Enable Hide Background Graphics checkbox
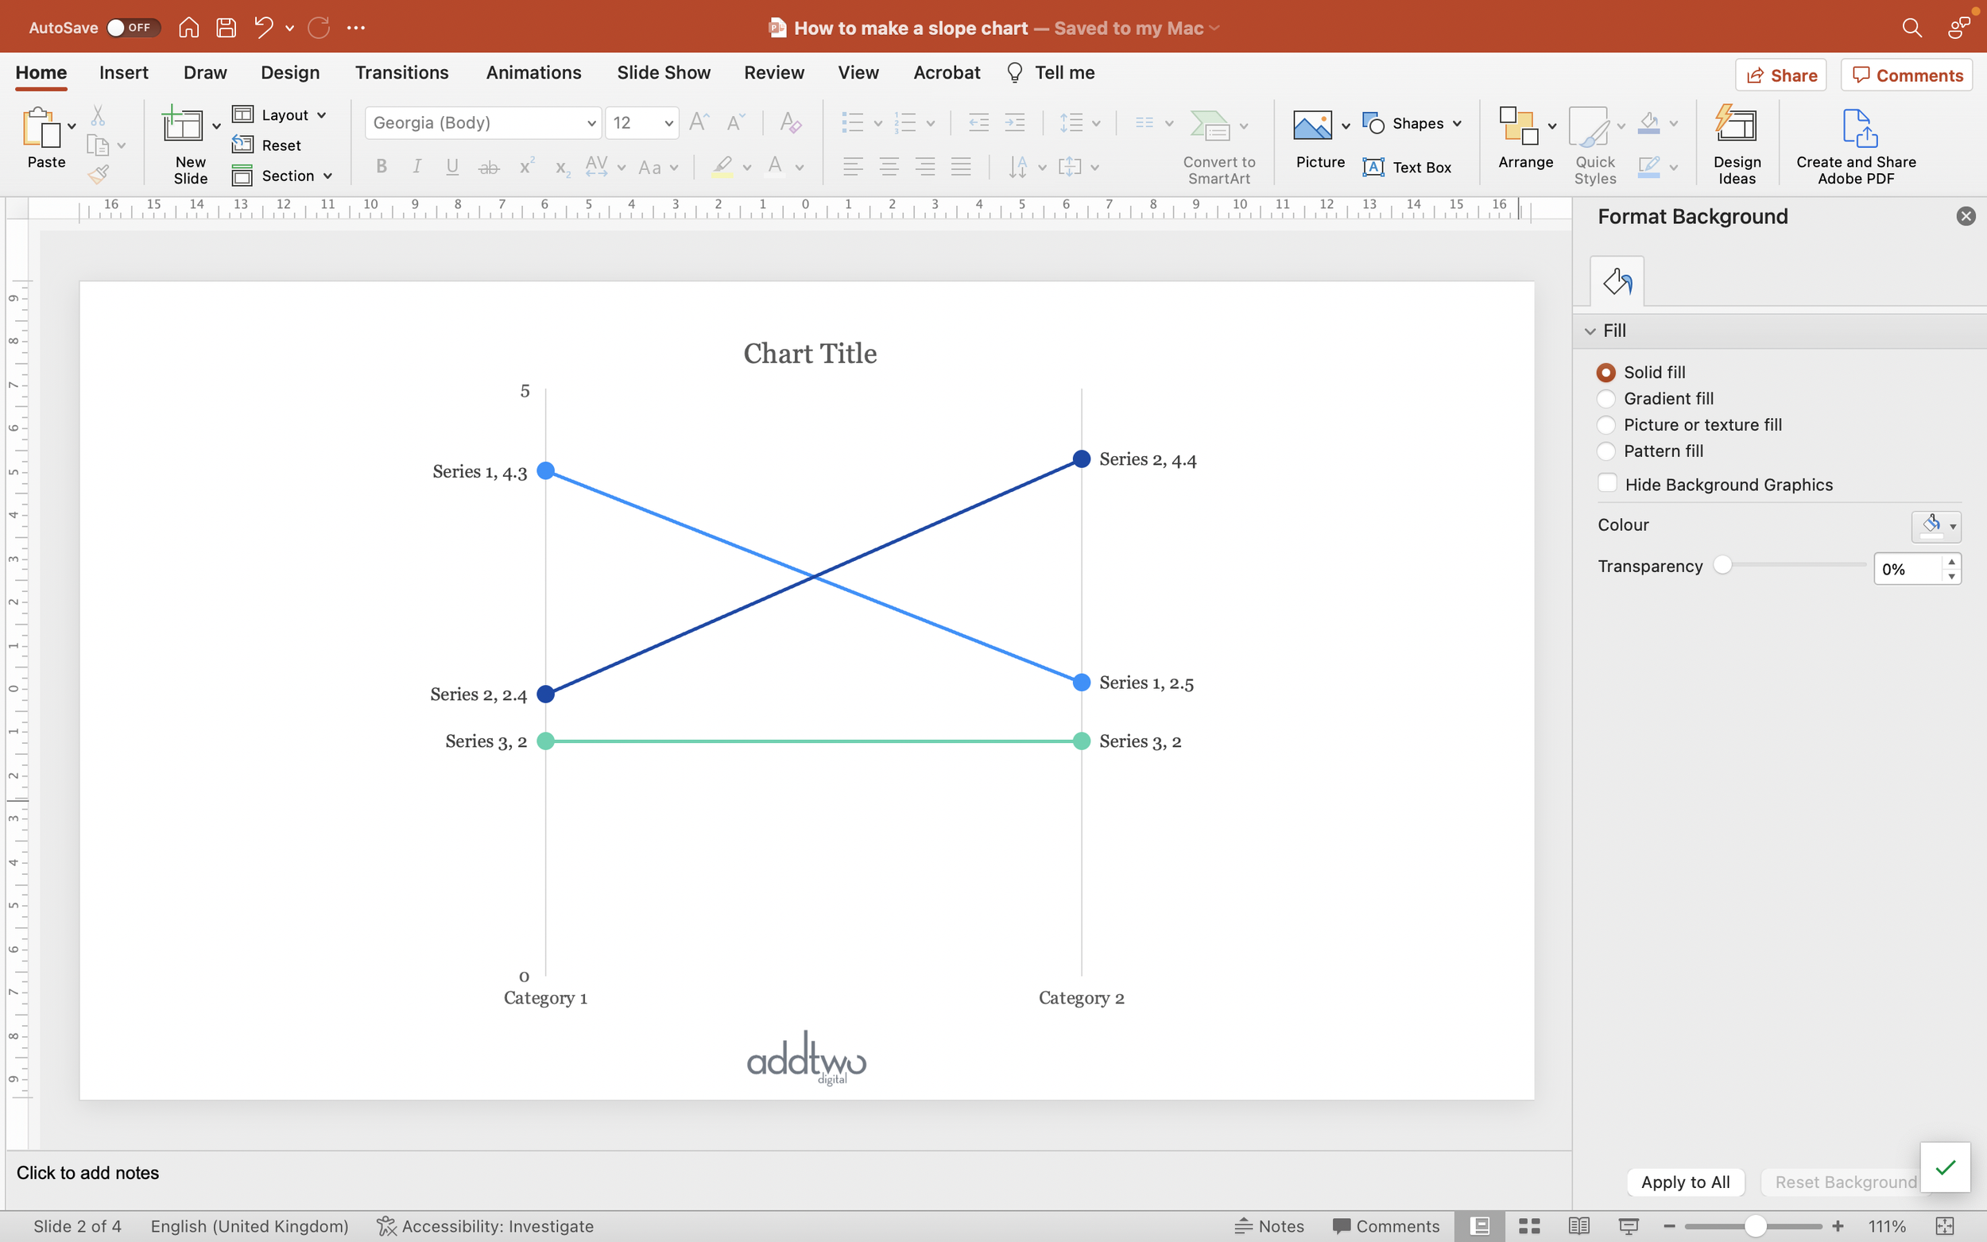This screenshot has width=1987, height=1242. 1608,484
